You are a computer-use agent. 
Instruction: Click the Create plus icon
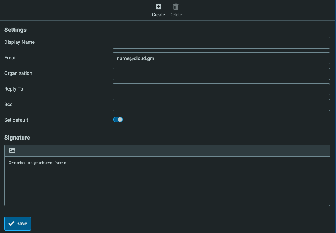(x=158, y=7)
